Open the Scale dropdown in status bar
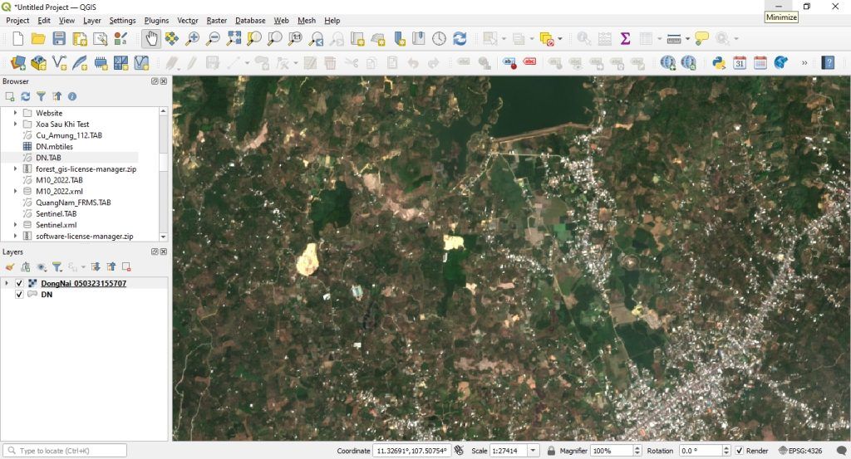 click(x=534, y=451)
